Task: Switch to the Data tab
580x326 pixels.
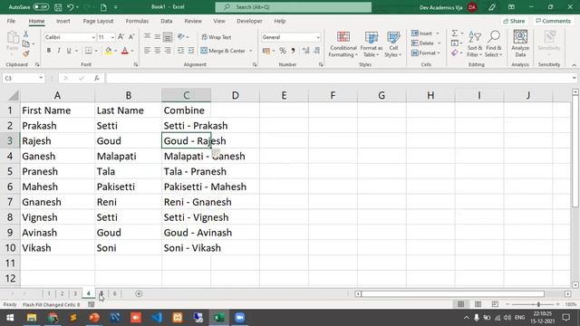Action: (x=167, y=21)
